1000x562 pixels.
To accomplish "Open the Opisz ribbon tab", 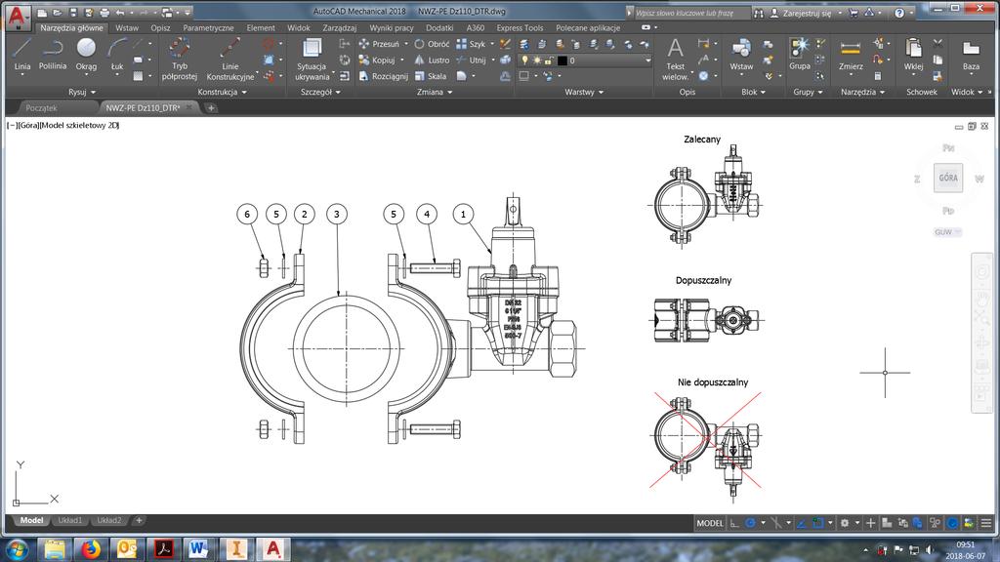I will [161, 28].
